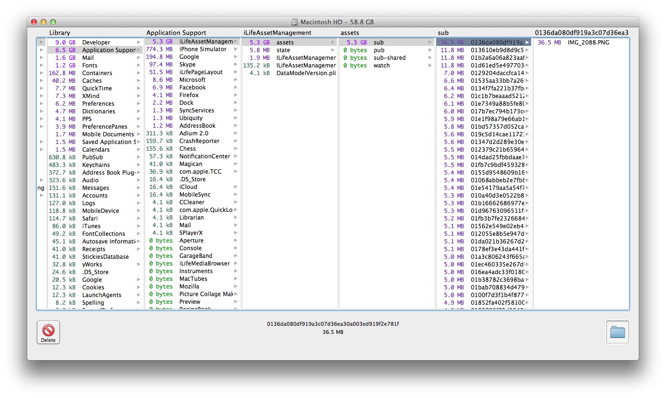Select the watch folder in assets
666x398 pixels.
(381, 66)
